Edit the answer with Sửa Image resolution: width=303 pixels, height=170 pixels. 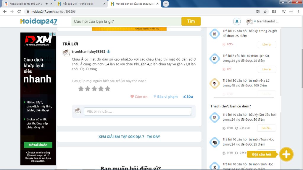coord(188,97)
